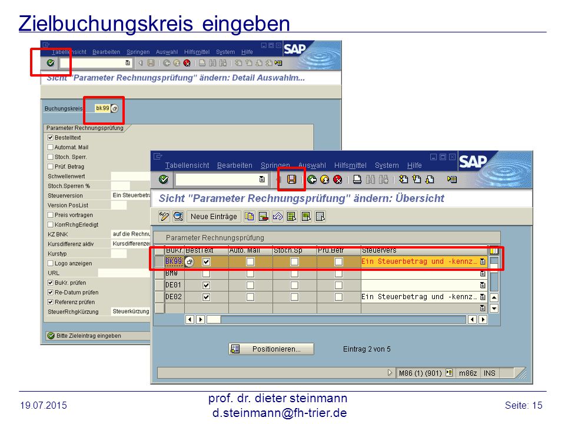Screen dimensions: 565x424
Task: Click the Copy As icon after Neue Einträge
Action: (249, 216)
